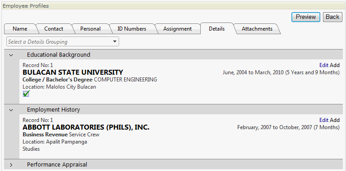Viewport: 346px width, 171px height.
Task: Open the Details Grouping dropdown arrow
Action: pyautogui.click(x=115, y=41)
